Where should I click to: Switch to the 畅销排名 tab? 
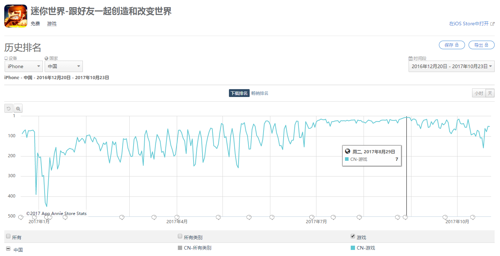tap(260, 93)
